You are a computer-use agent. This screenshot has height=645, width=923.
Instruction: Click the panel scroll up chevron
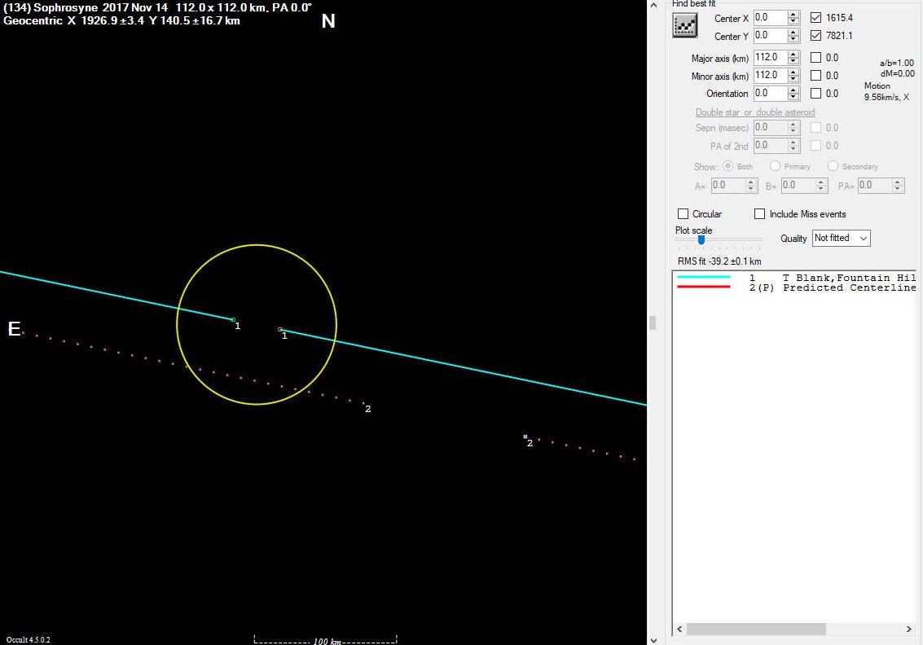653,5
